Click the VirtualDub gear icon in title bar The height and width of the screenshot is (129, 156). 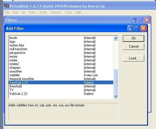(6, 6)
